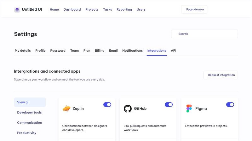Image resolution: width=252 pixels, height=141 pixels.
Task: Open the Notifications settings tab
Action: (x=132, y=50)
